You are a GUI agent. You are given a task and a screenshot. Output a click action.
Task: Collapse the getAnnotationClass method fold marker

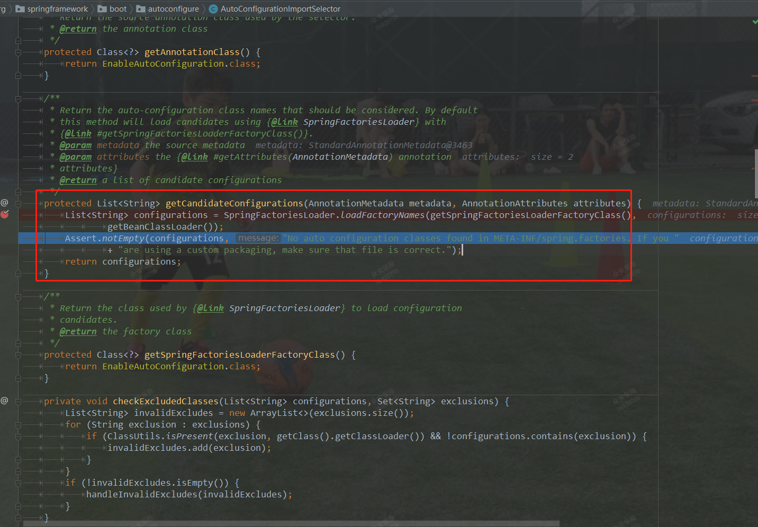[x=19, y=52]
